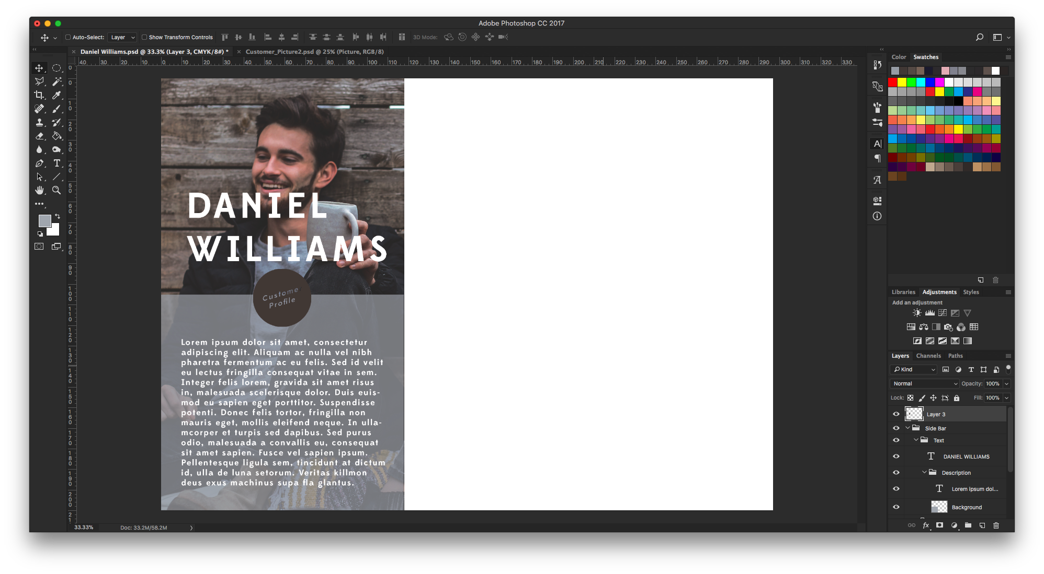The height and width of the screenshot is (574, 1044).
Task: Toggle Quick Mask mode
Action: click(x=39, y=247)
